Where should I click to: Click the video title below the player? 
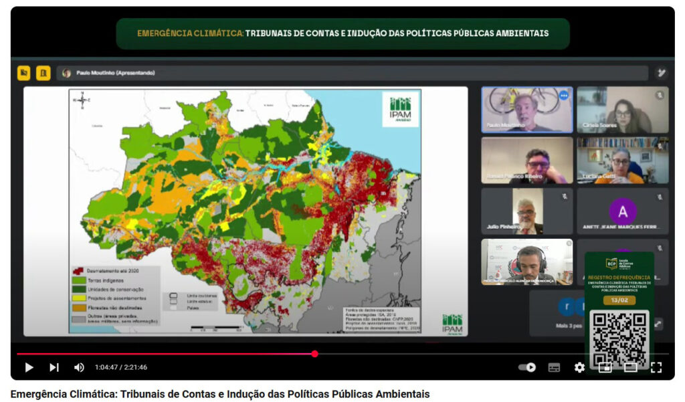tap(220, 394)
